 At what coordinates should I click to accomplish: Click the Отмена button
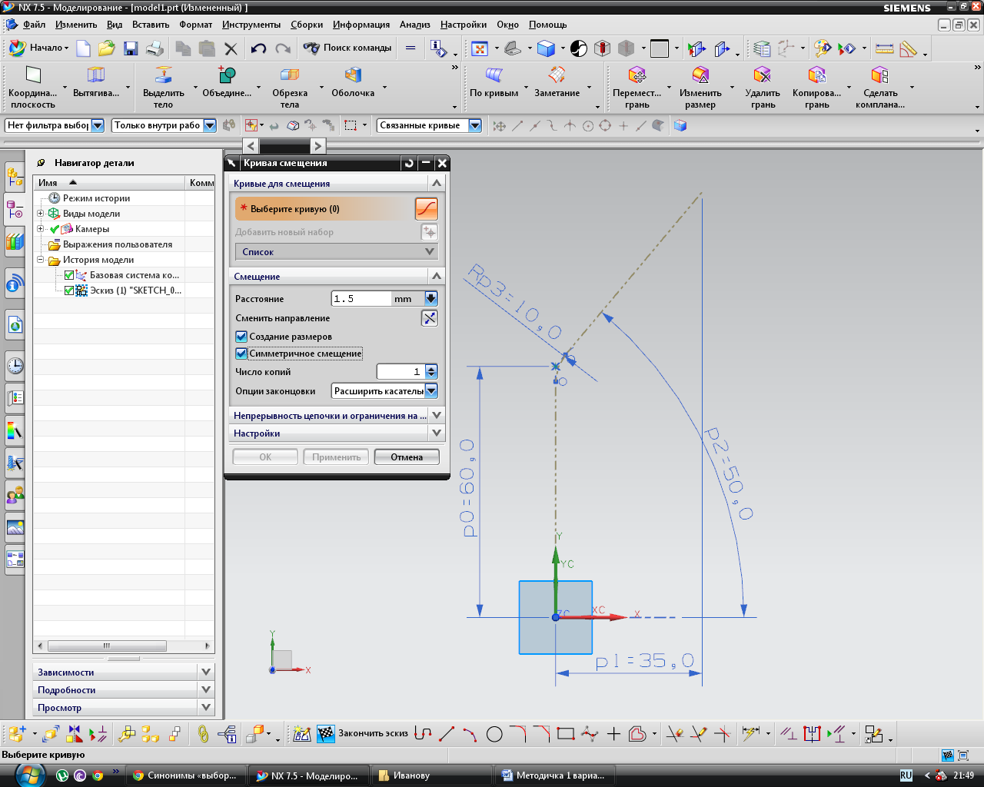pyautogui.click(x=407, y=457)
